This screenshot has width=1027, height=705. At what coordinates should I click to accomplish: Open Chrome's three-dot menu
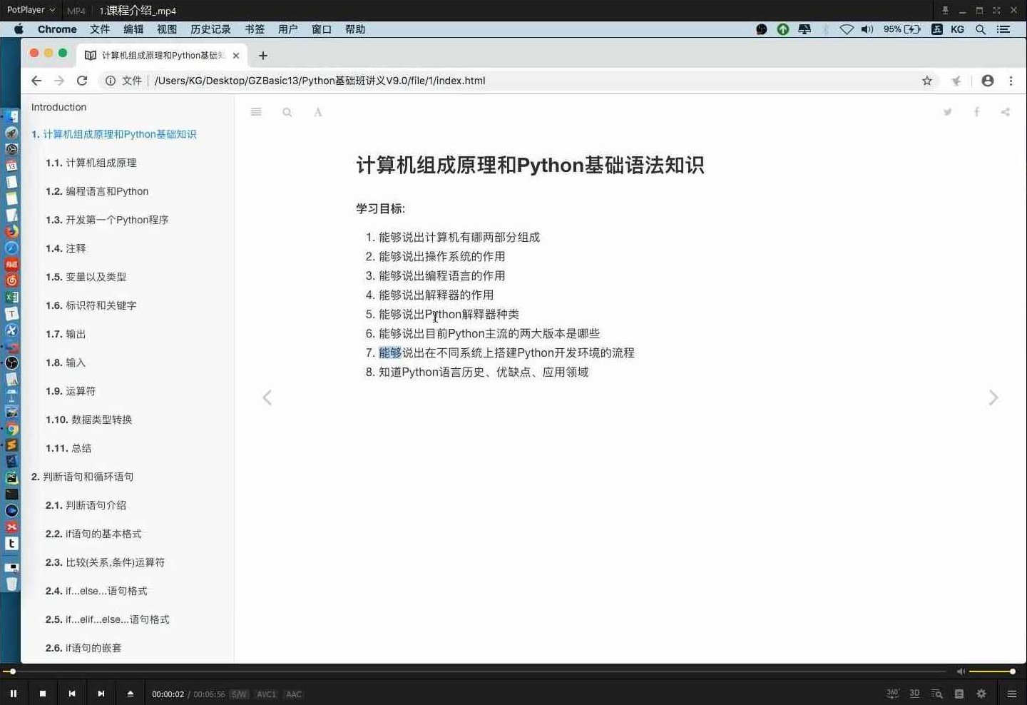pos(1012,81)
